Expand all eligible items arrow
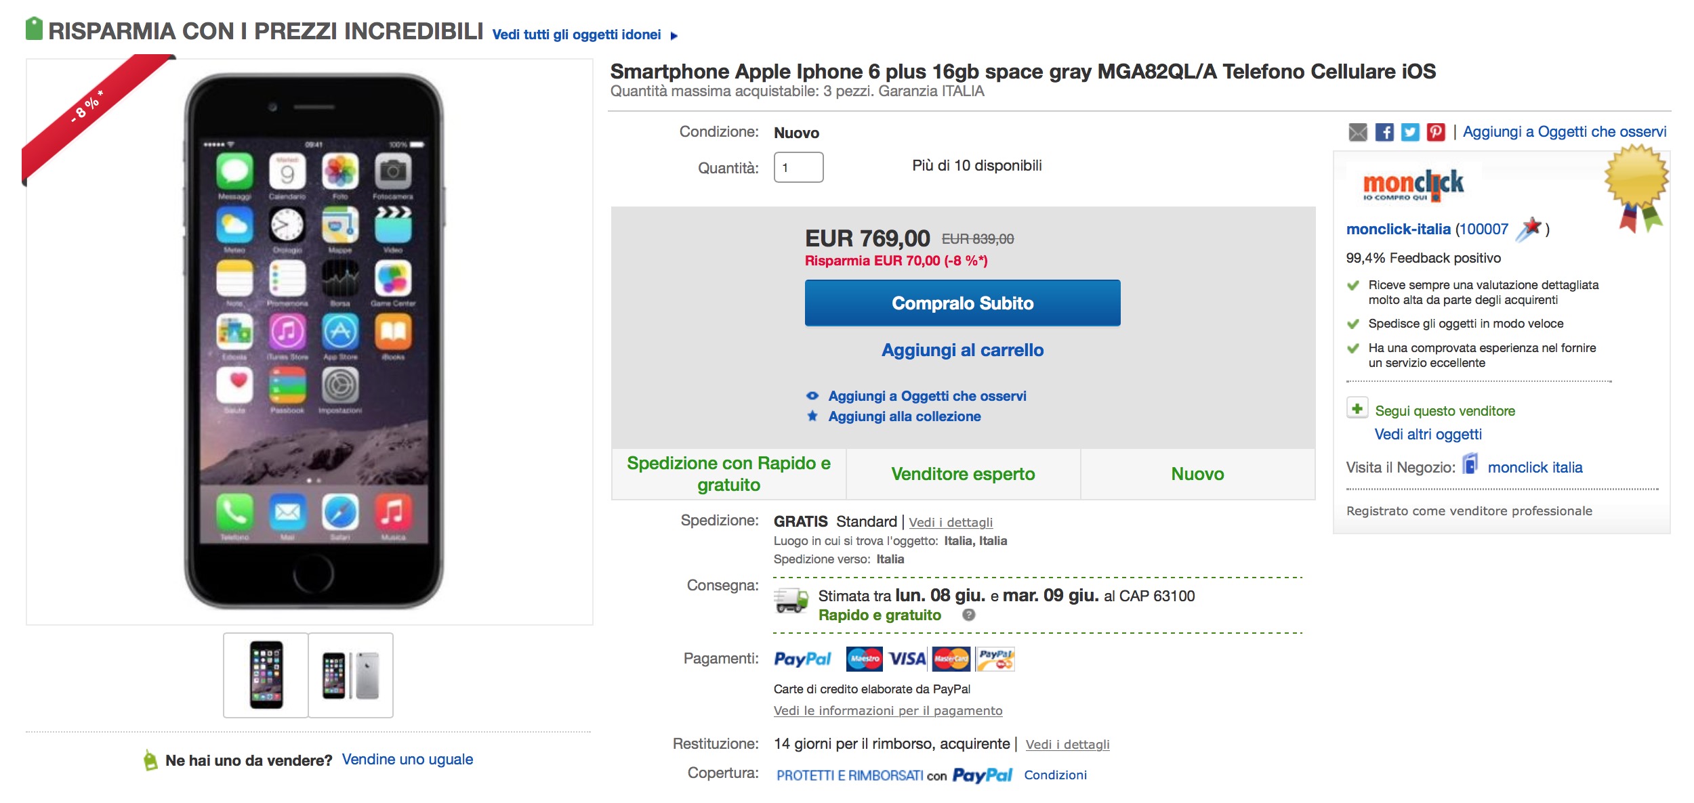1694x803 pixels. click(674, 36)
